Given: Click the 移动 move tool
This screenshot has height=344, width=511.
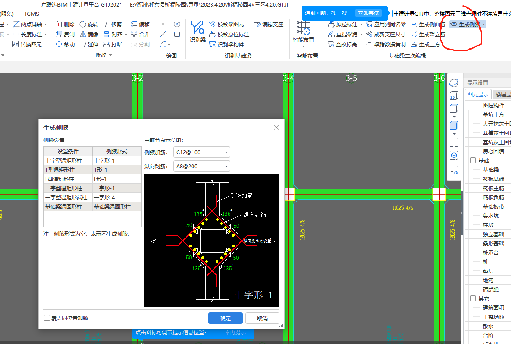Looking at the screenshot, I should [65, 45].
